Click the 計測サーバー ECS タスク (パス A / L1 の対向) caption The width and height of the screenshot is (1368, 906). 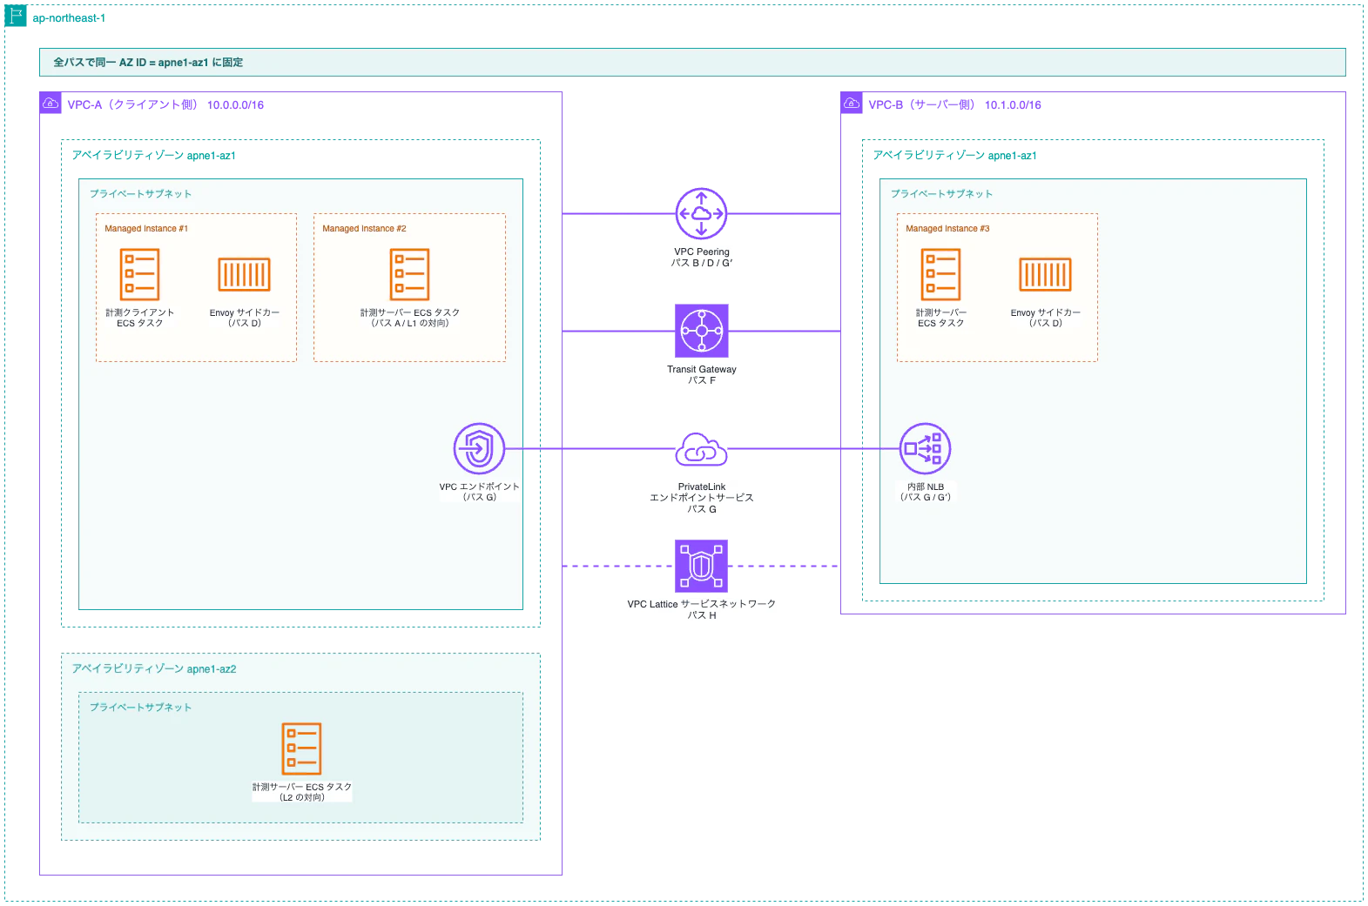409,318
